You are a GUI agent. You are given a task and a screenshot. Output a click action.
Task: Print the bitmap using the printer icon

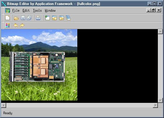point(38,18)
